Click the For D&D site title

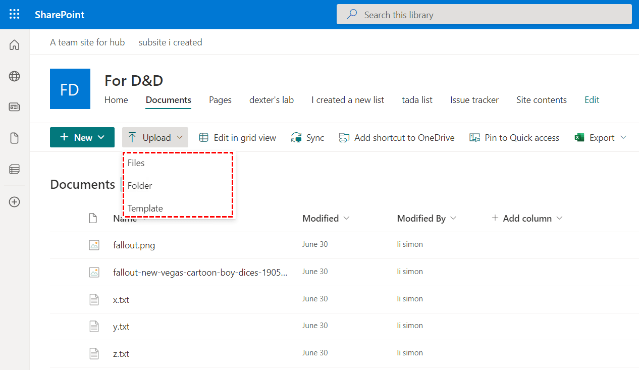coord(134,80)
